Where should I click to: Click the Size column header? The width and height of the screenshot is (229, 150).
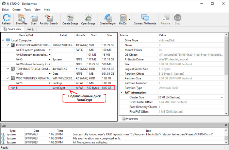point(109,35)
